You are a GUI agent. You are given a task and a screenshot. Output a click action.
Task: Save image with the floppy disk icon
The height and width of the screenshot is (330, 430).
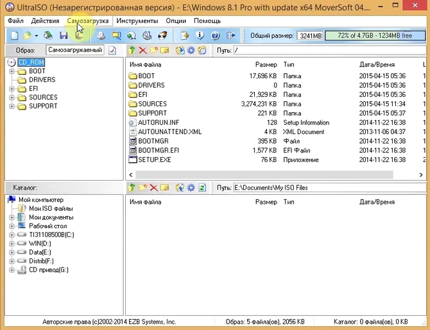(x=64, y=36)
